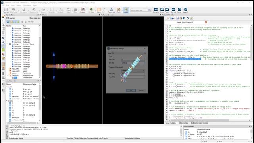This screenshot has height=143, width=254.
Task: Close the Result View panel
Action: coord(40,81)
